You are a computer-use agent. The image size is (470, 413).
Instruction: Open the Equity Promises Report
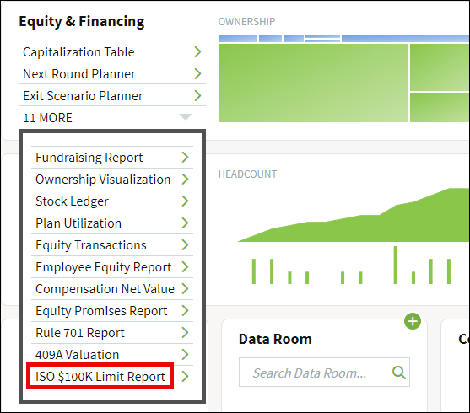(x=112, y=310)
